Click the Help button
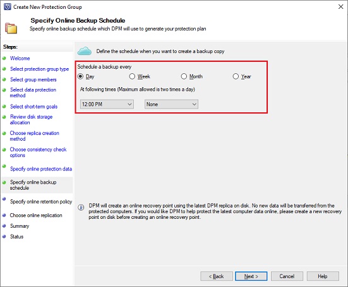 323,276
